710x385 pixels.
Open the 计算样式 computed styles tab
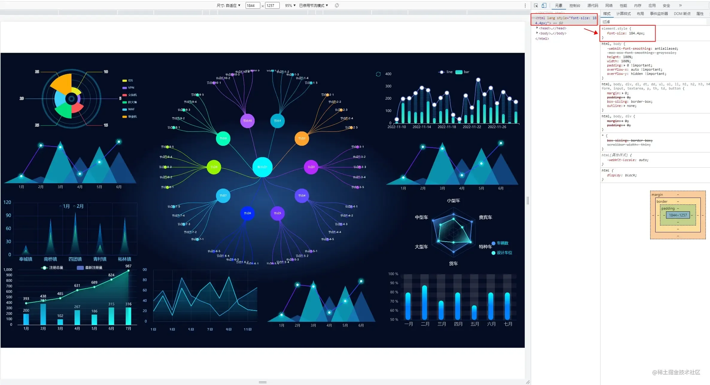point(623,13)
